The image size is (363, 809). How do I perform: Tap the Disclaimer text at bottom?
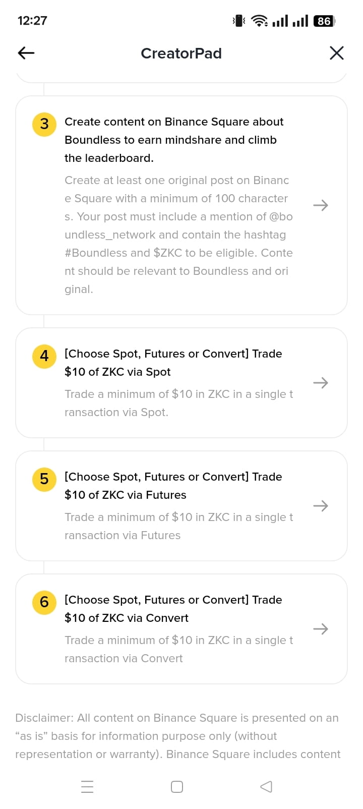coord(178,736)
